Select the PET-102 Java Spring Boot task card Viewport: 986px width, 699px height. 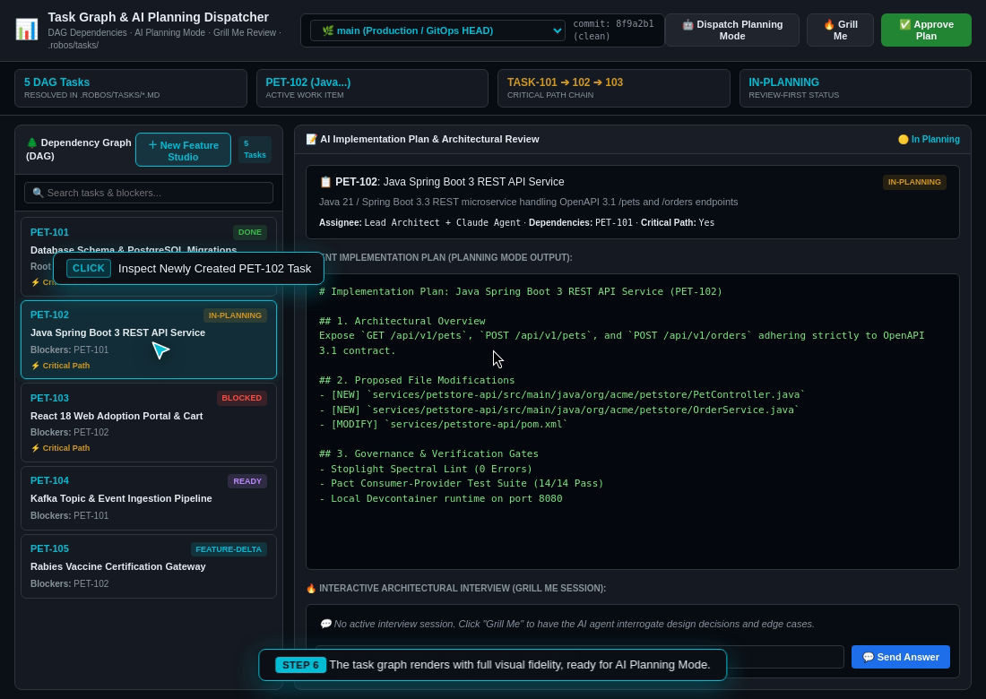tap(149, 340)
